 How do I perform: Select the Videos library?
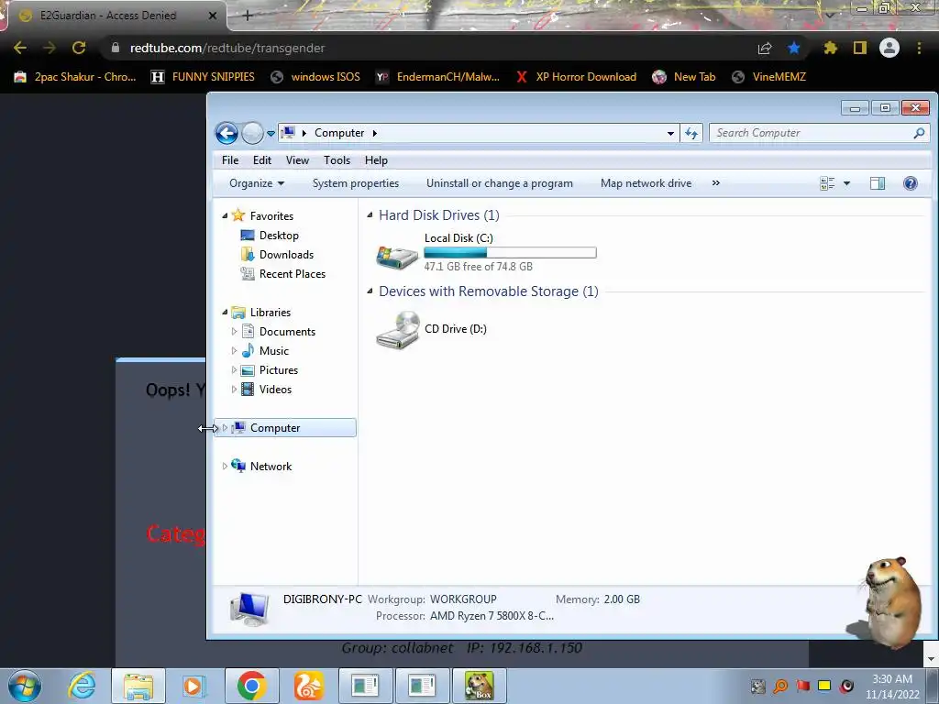coord(275,389)
